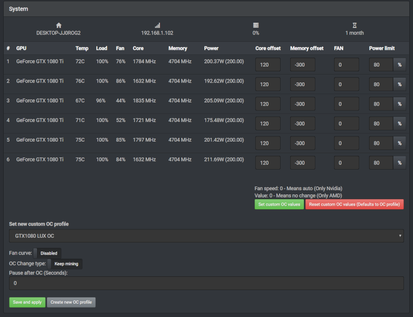Click the Set custom OC values button

point(279,204)
